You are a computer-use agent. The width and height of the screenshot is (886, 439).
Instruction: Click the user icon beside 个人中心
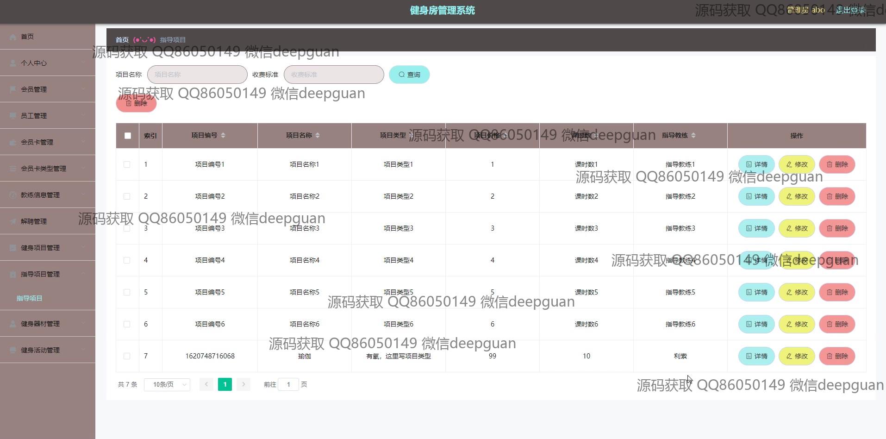coord(13,63)
